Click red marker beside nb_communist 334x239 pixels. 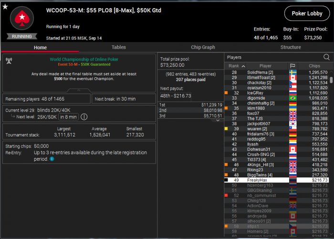click(x=226, y=195)
